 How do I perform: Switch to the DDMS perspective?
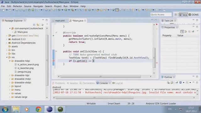coord(194,15)
